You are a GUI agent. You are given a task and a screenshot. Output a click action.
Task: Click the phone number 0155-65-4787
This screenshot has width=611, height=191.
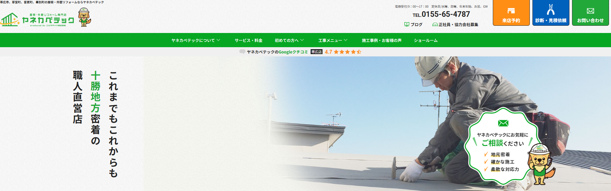tap(446, 15)
